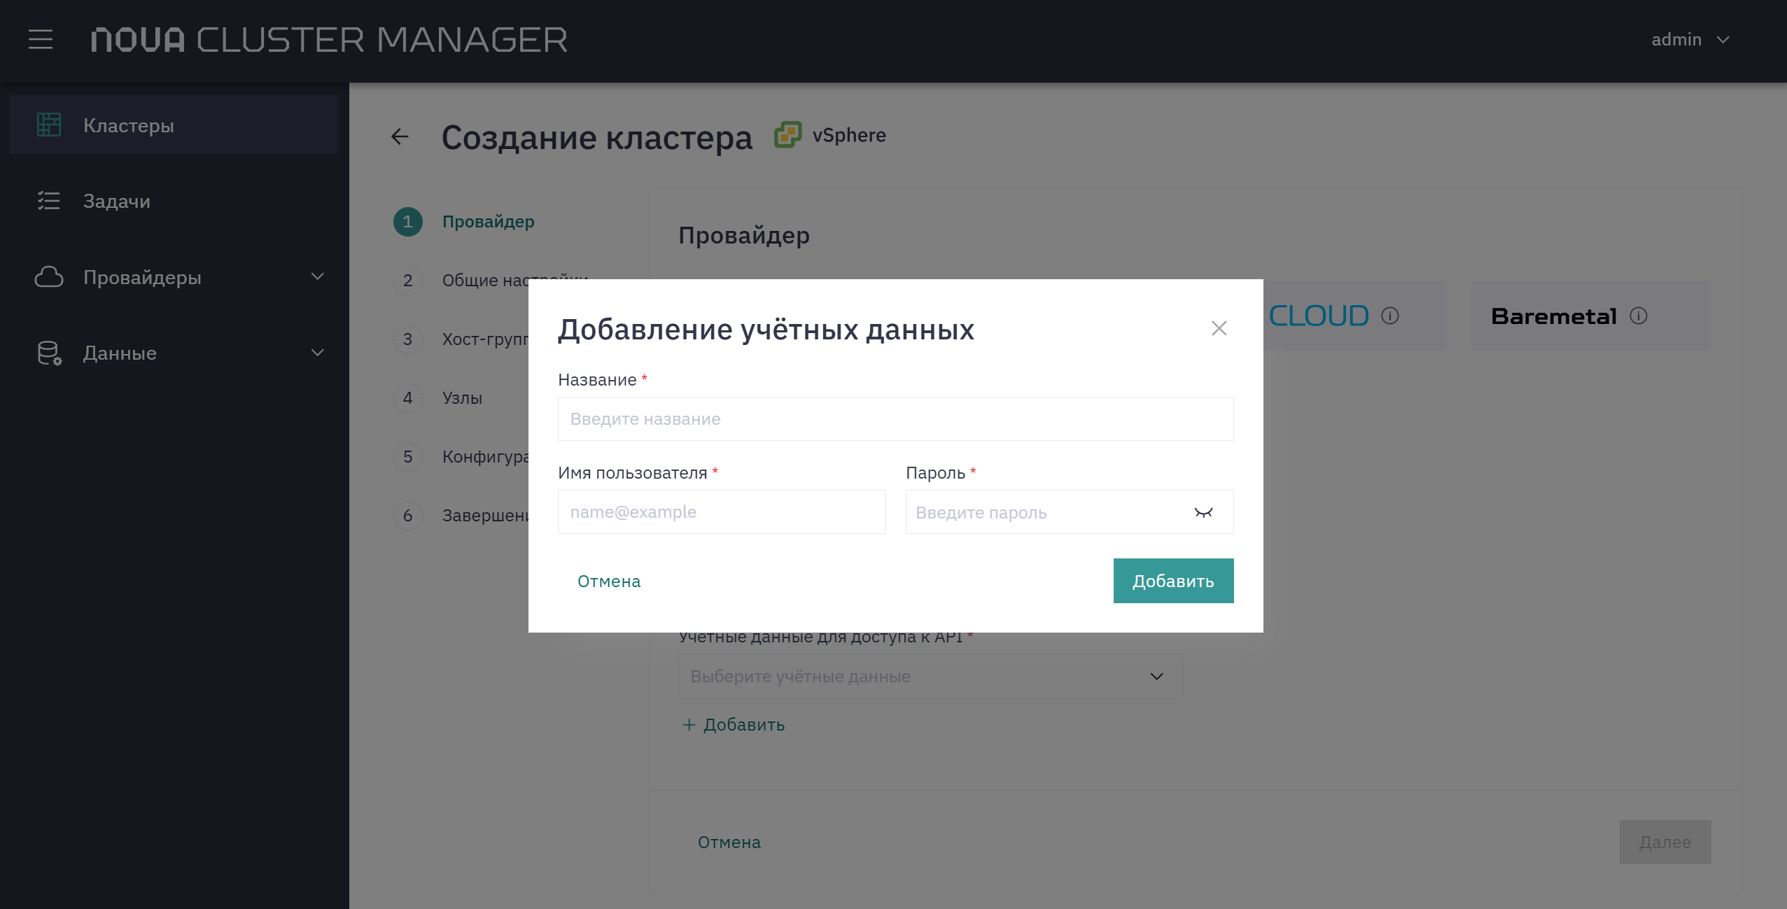Select step 1 Провайдер
1787x909 pixels.
click(x=465, y=222)
